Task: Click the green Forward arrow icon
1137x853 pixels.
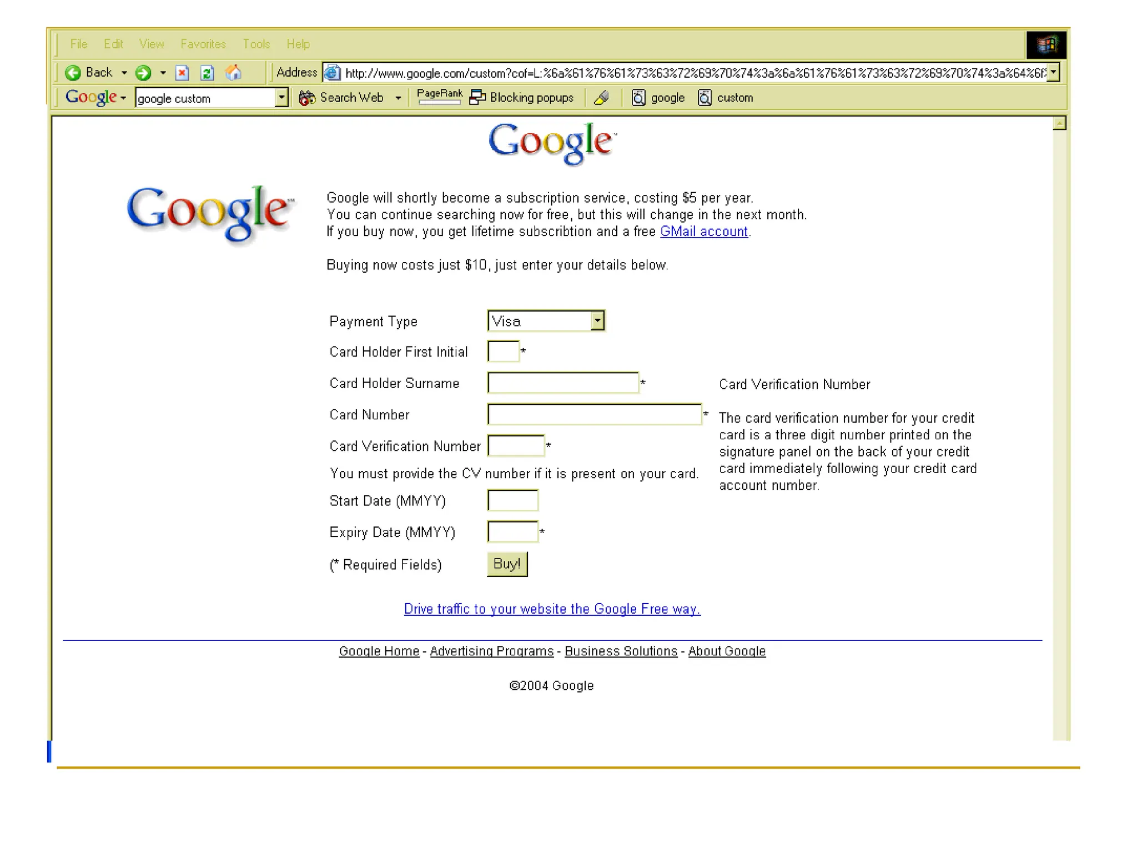Action: coord(143,73)
